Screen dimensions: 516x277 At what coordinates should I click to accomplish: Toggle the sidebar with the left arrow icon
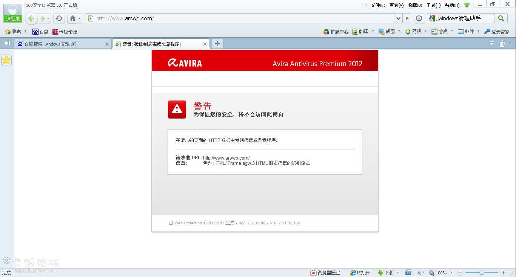point(7,44)
